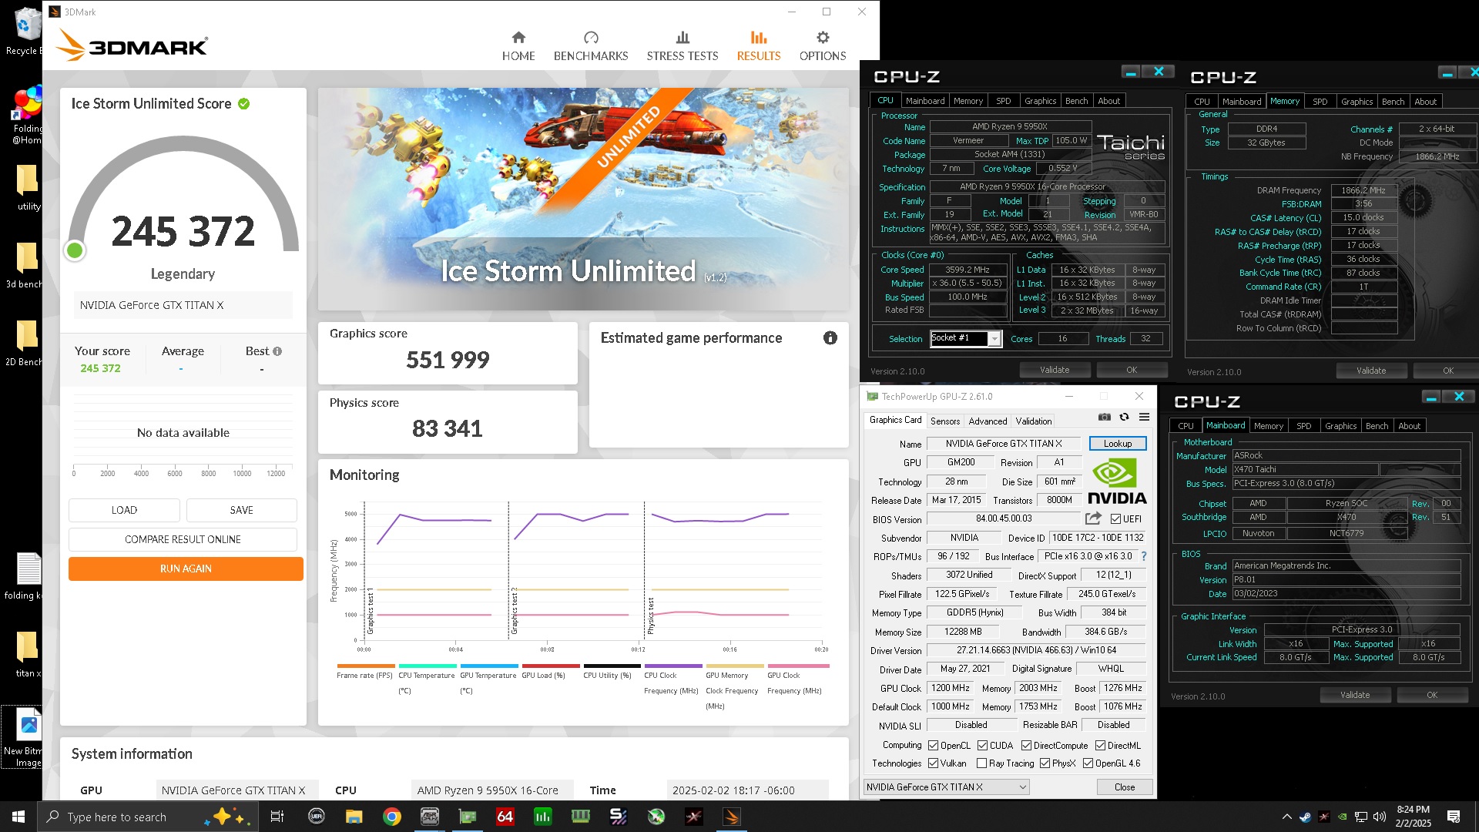Click Validate in CPU-Z Mainboard window
Image resolution: width=1479 pixels, height=832 pixels.
click(1354, 695)
